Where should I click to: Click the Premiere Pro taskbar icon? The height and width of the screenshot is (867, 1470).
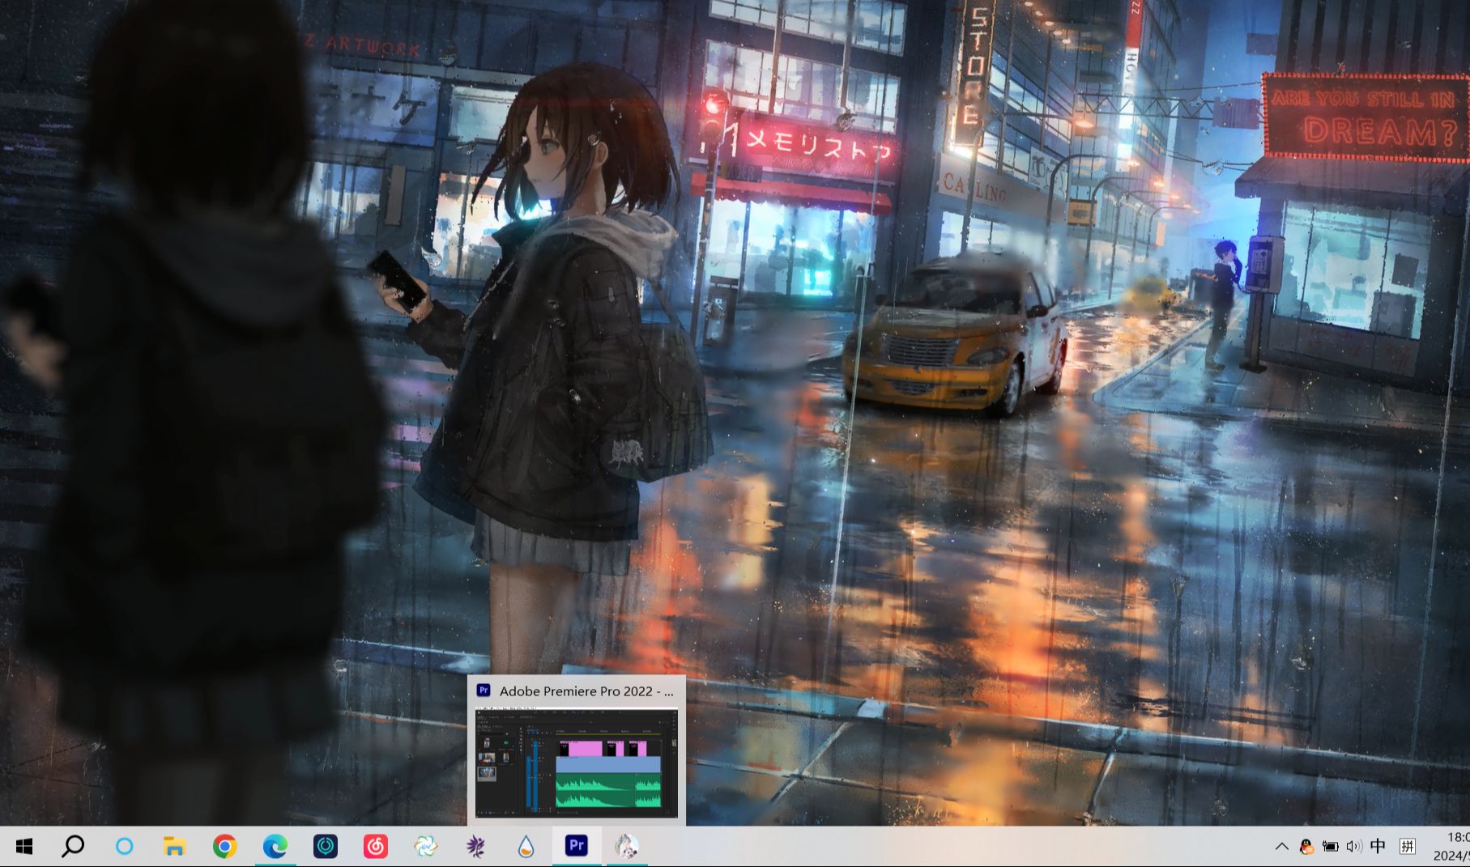click(577, 847)
